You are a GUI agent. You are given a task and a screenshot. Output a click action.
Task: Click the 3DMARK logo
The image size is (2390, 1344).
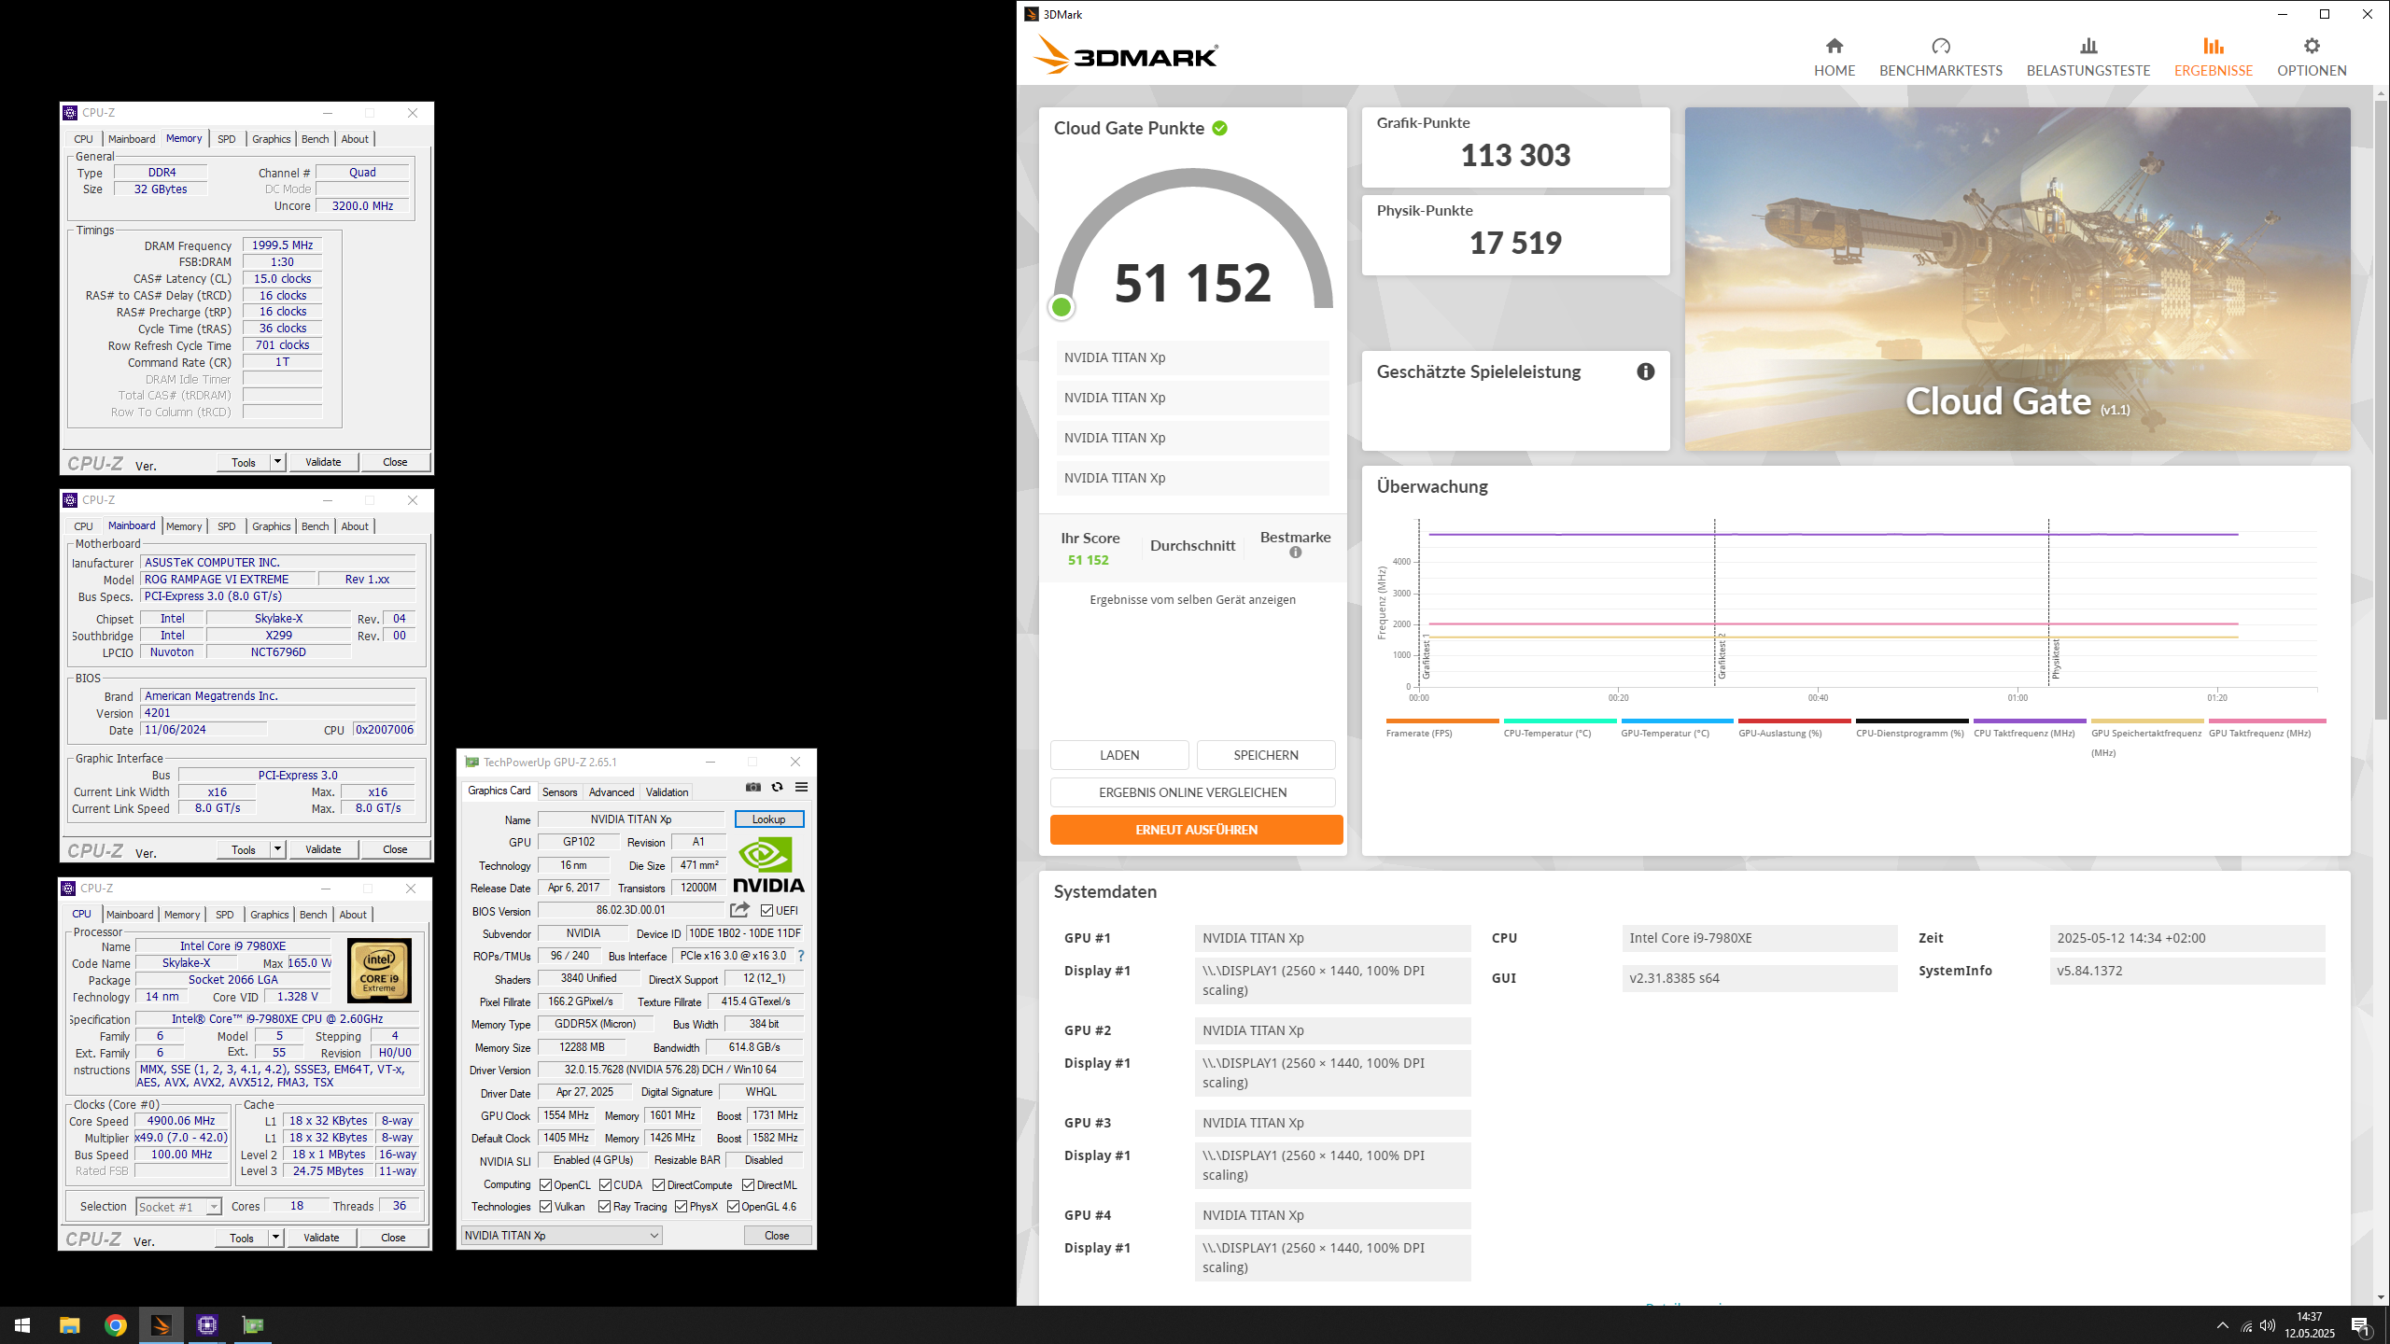1125,55
